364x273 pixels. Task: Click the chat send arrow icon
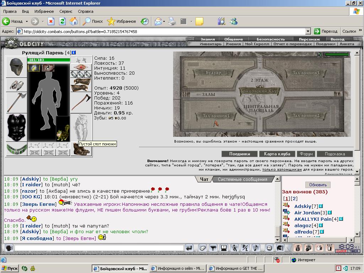coord(189,248)
